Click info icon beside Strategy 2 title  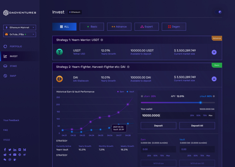pyautogui.click(x=128, y=67)
